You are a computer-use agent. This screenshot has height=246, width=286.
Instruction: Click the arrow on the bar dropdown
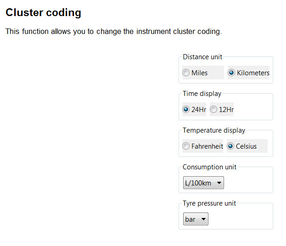pyautogui.click(x=203, y=219)
